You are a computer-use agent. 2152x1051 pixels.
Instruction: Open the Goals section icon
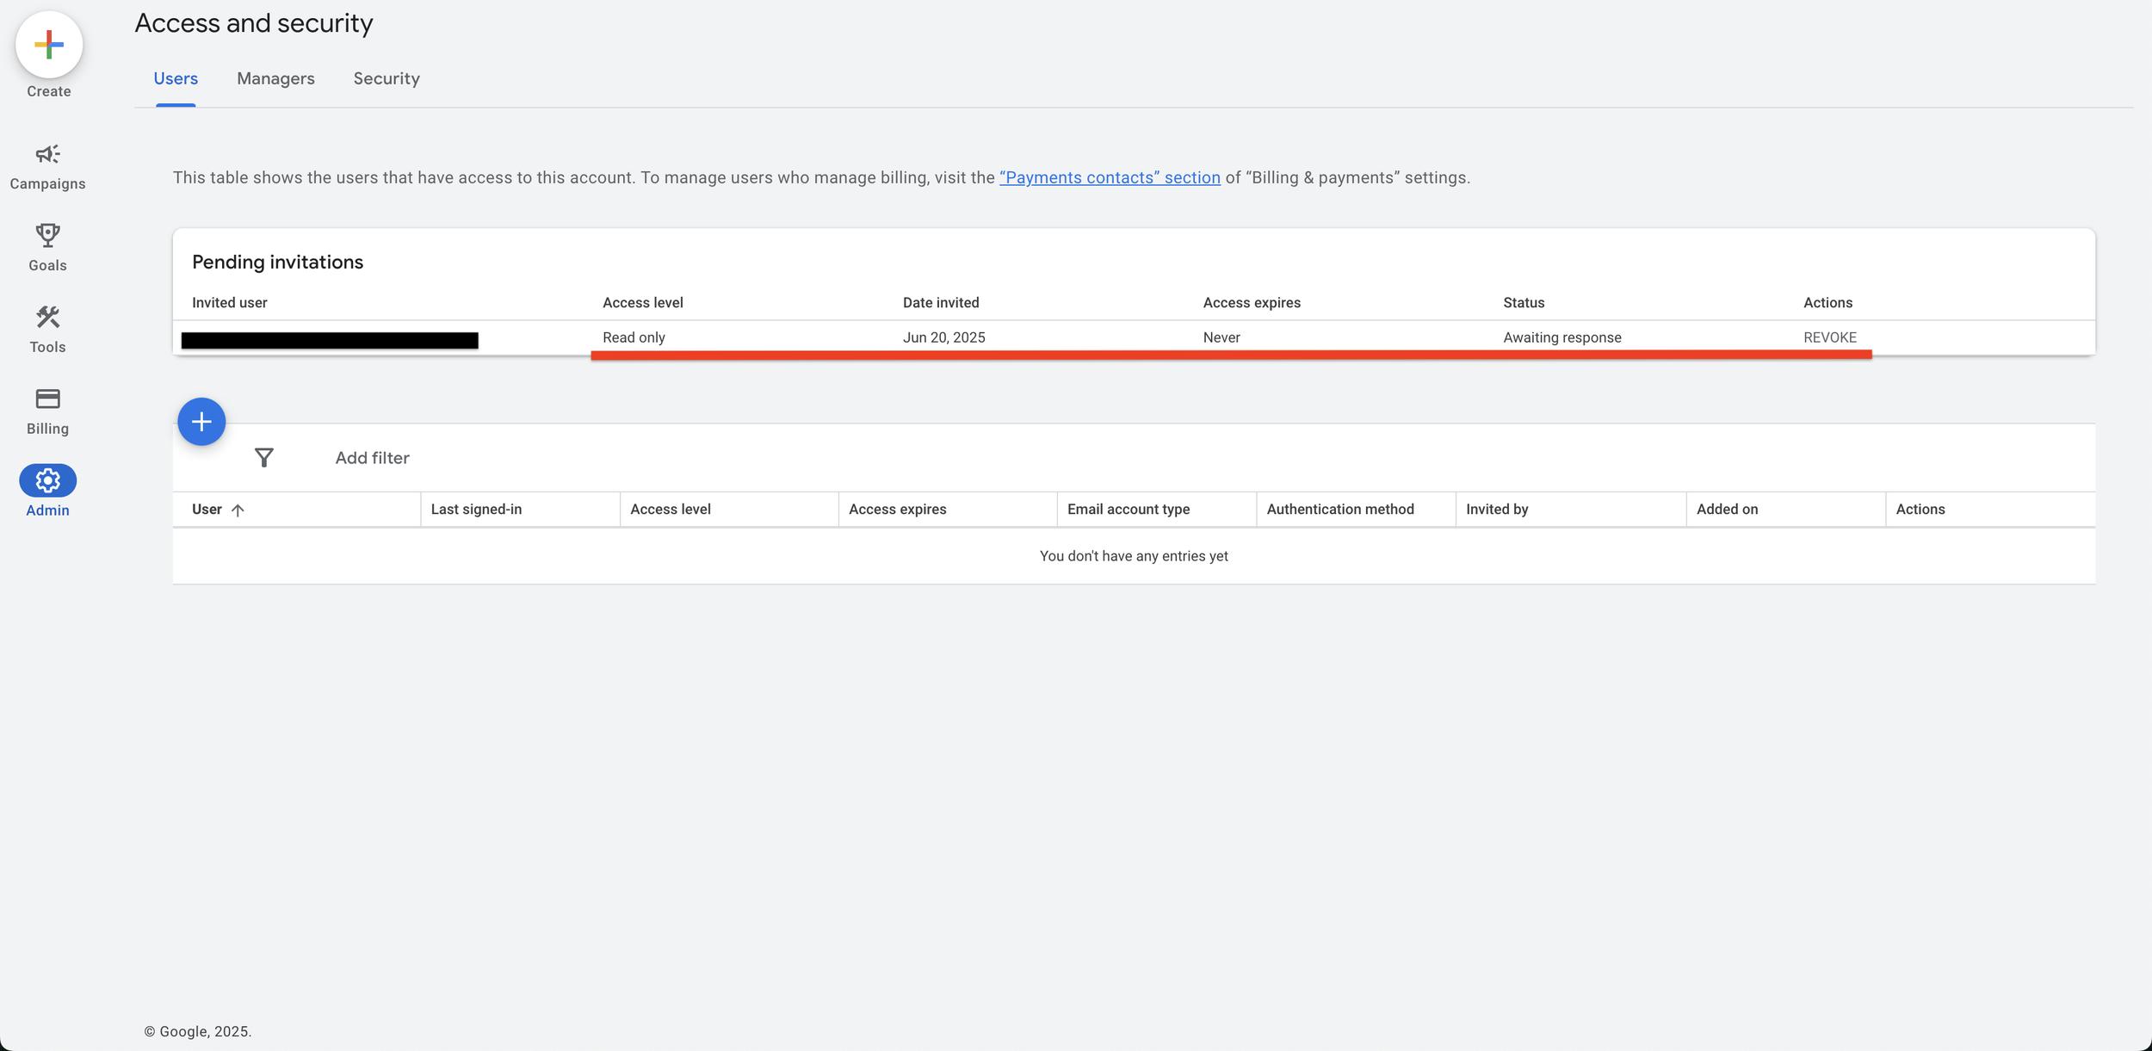(48, 236)
